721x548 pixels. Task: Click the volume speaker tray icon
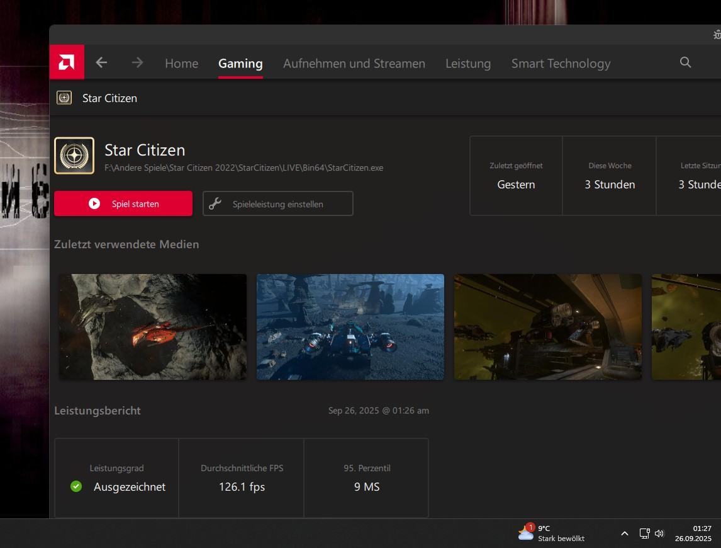tap(659, 534)
